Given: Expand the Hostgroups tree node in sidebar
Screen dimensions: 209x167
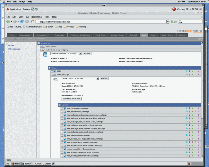Looking at the screenshot, I should coord(9,49).
